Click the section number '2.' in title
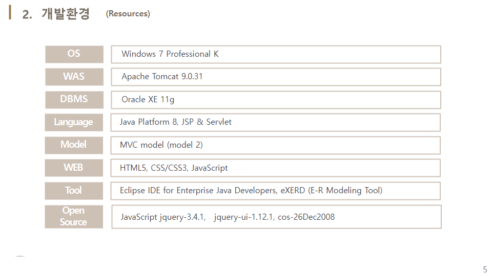The width and height of the screenshot is (492, 276). (x=27, y=14)
